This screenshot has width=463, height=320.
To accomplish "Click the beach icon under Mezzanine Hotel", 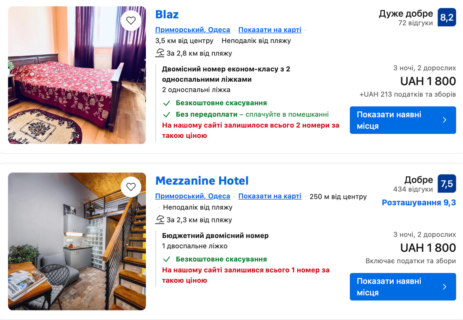I will (x=160, y=220).
